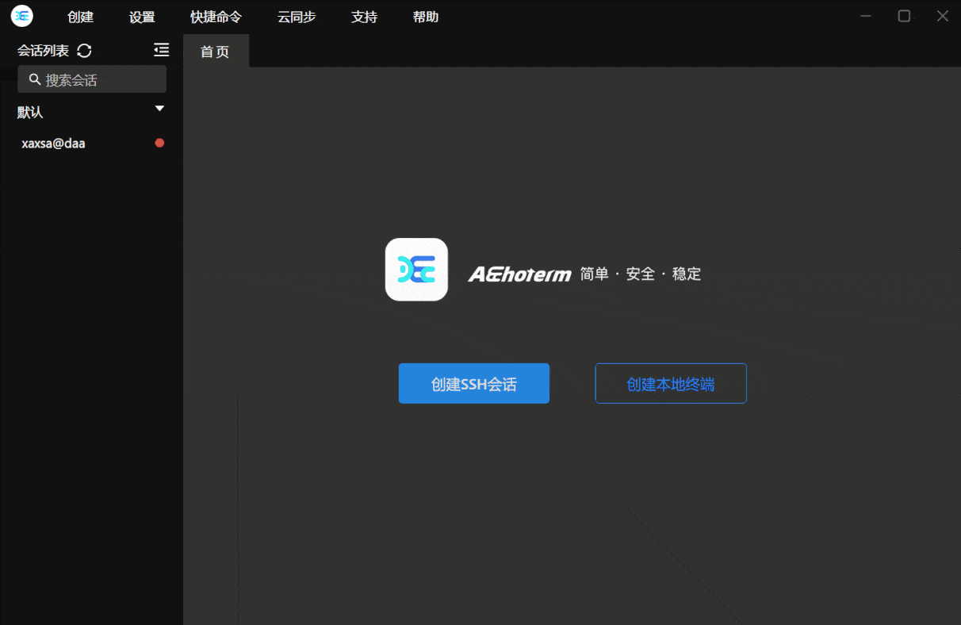Select the 默认 session group label
Viewport: 961px width, 625px height.
click(x=30, y=113)
